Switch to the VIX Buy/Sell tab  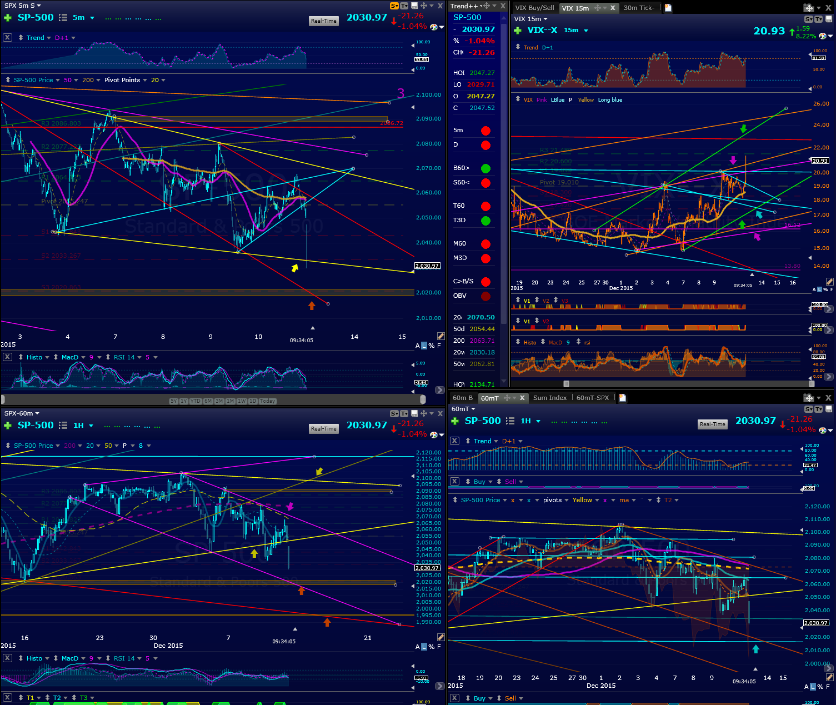click(x=534, y=8)
